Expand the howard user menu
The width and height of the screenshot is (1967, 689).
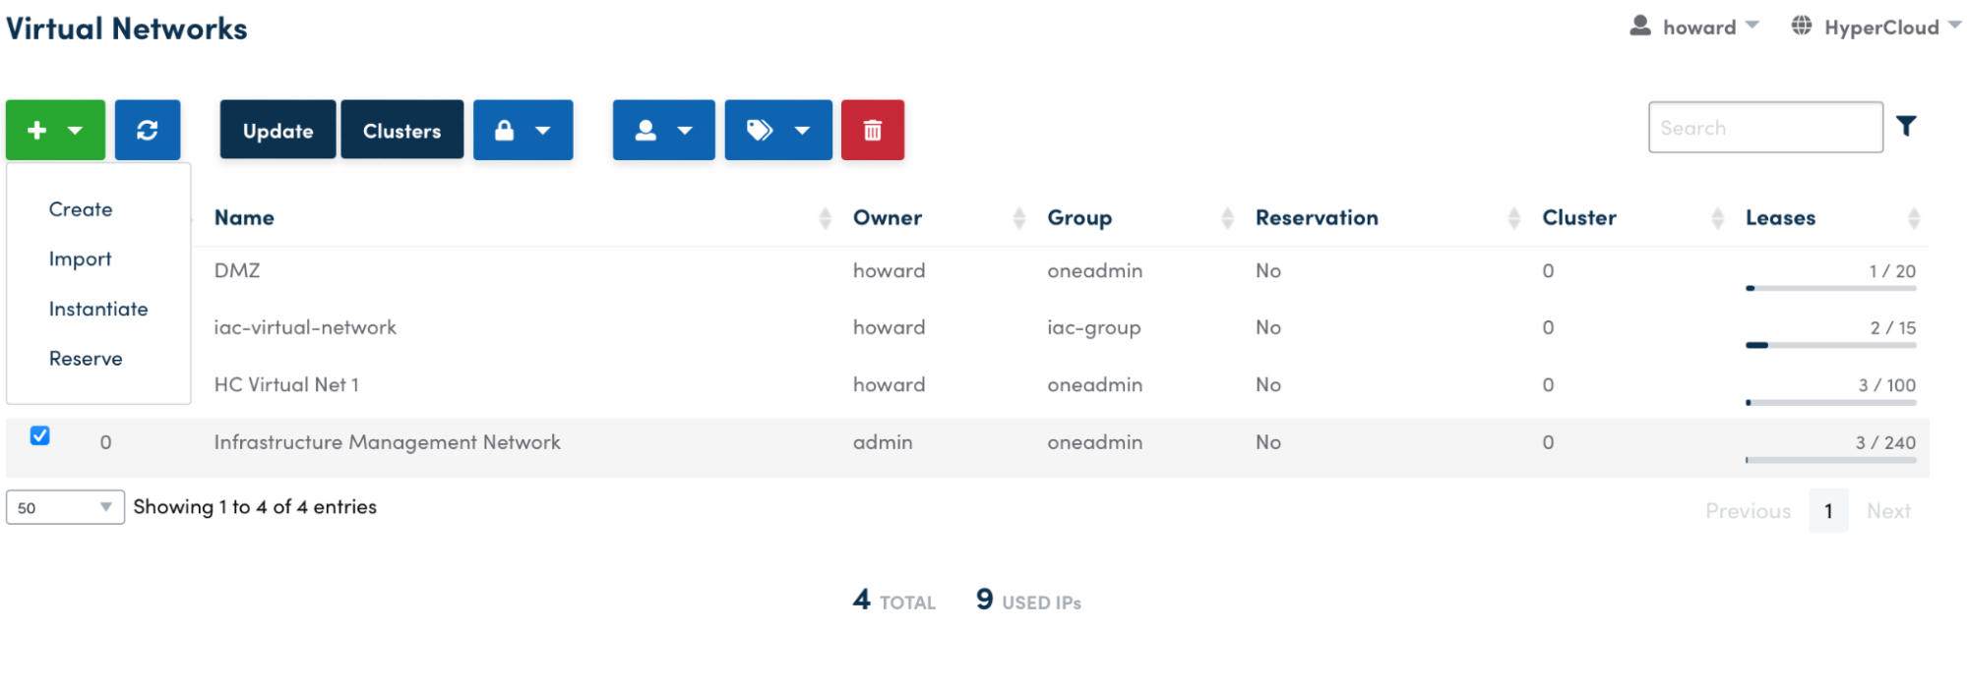coord(1694,27)
